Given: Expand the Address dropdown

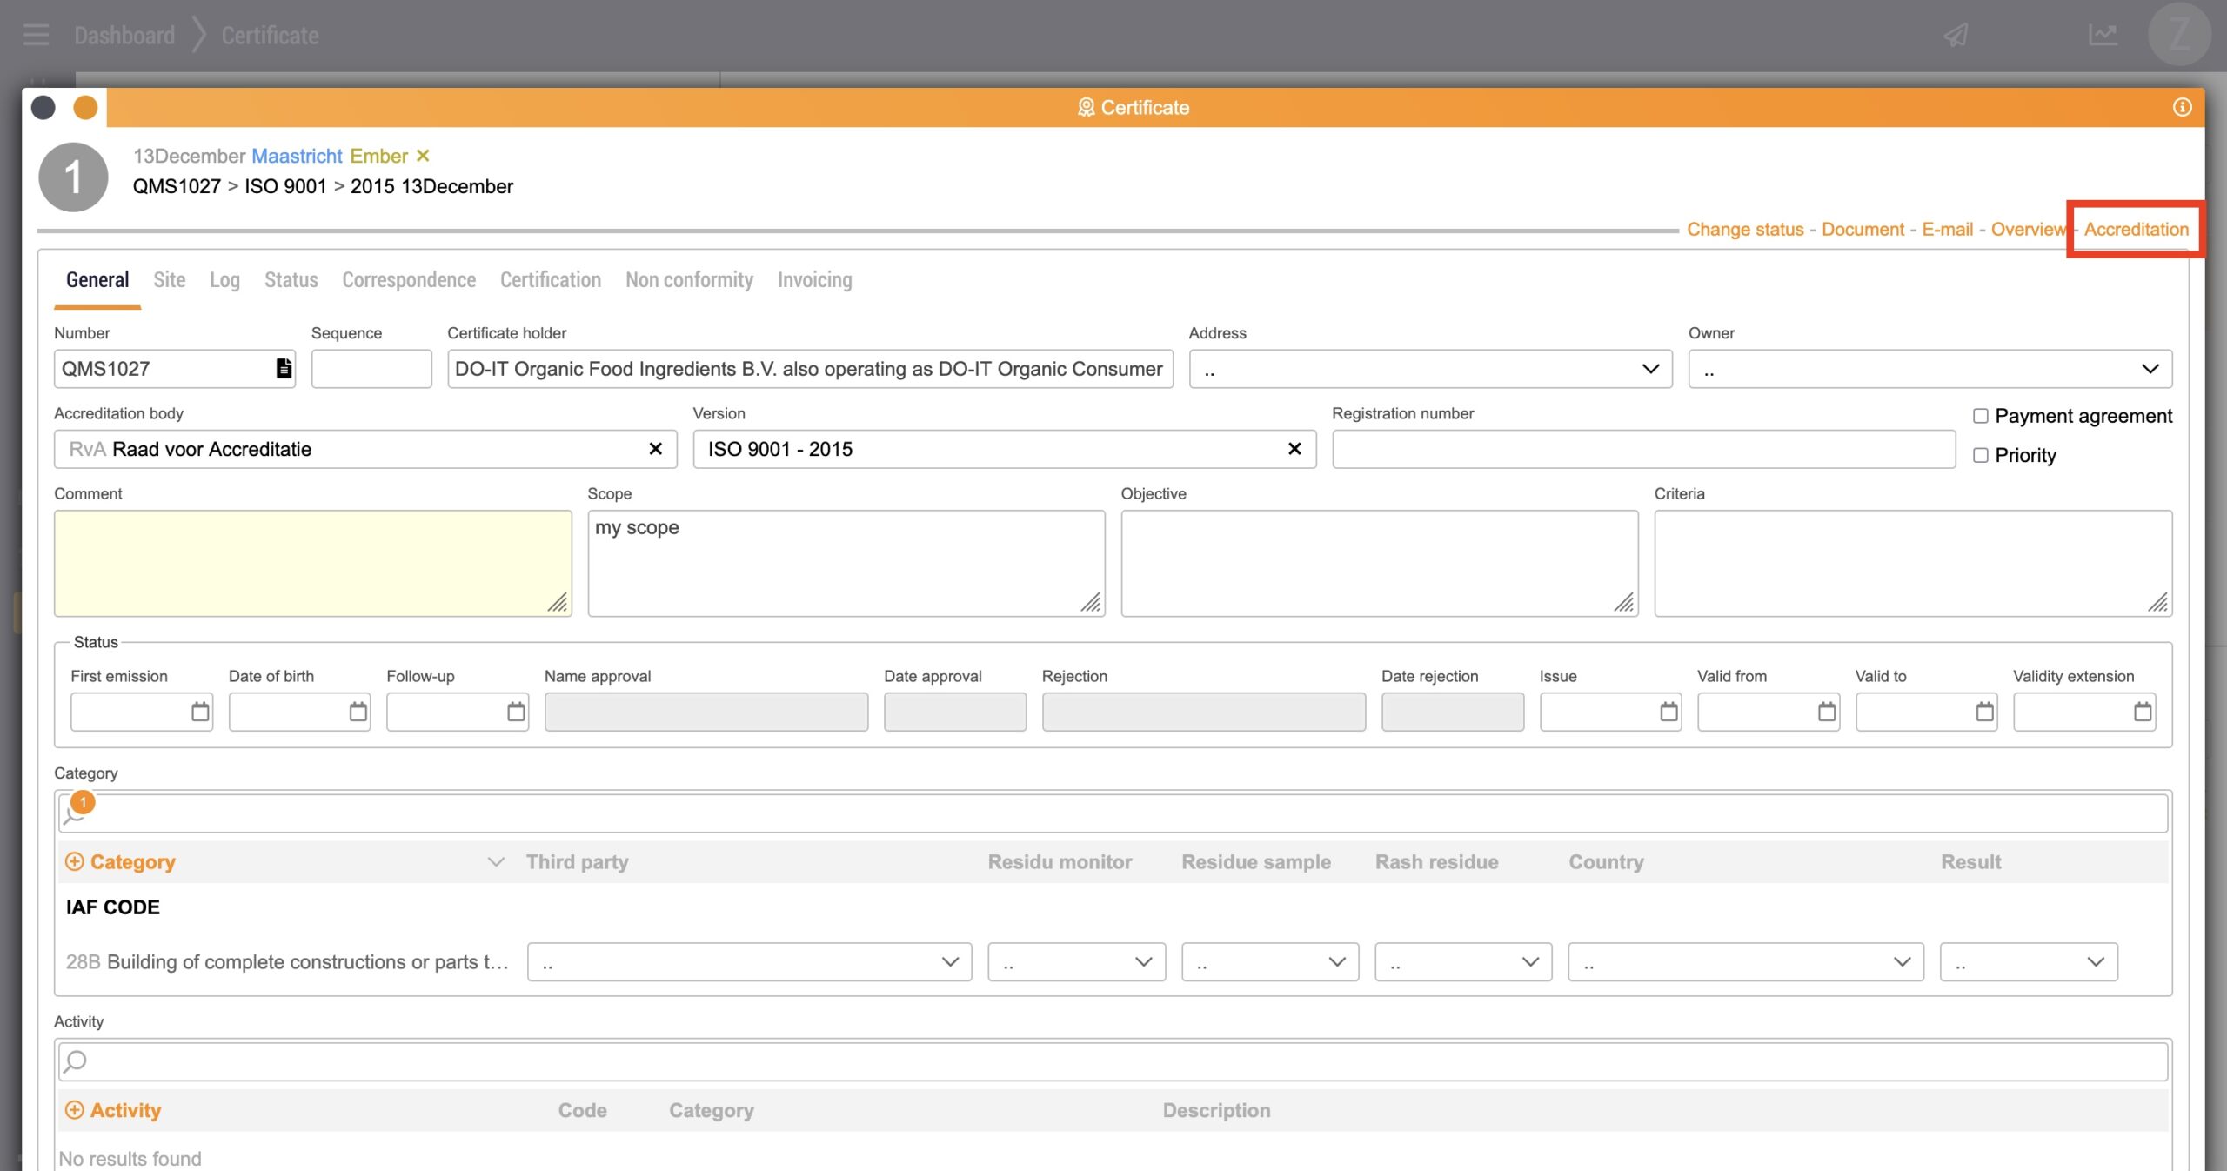Looking at the screenshot, I should point(1430,369).
